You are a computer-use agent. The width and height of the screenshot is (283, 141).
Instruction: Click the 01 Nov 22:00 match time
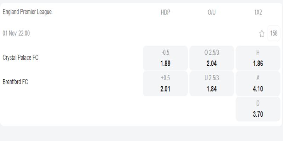[16, 33]
